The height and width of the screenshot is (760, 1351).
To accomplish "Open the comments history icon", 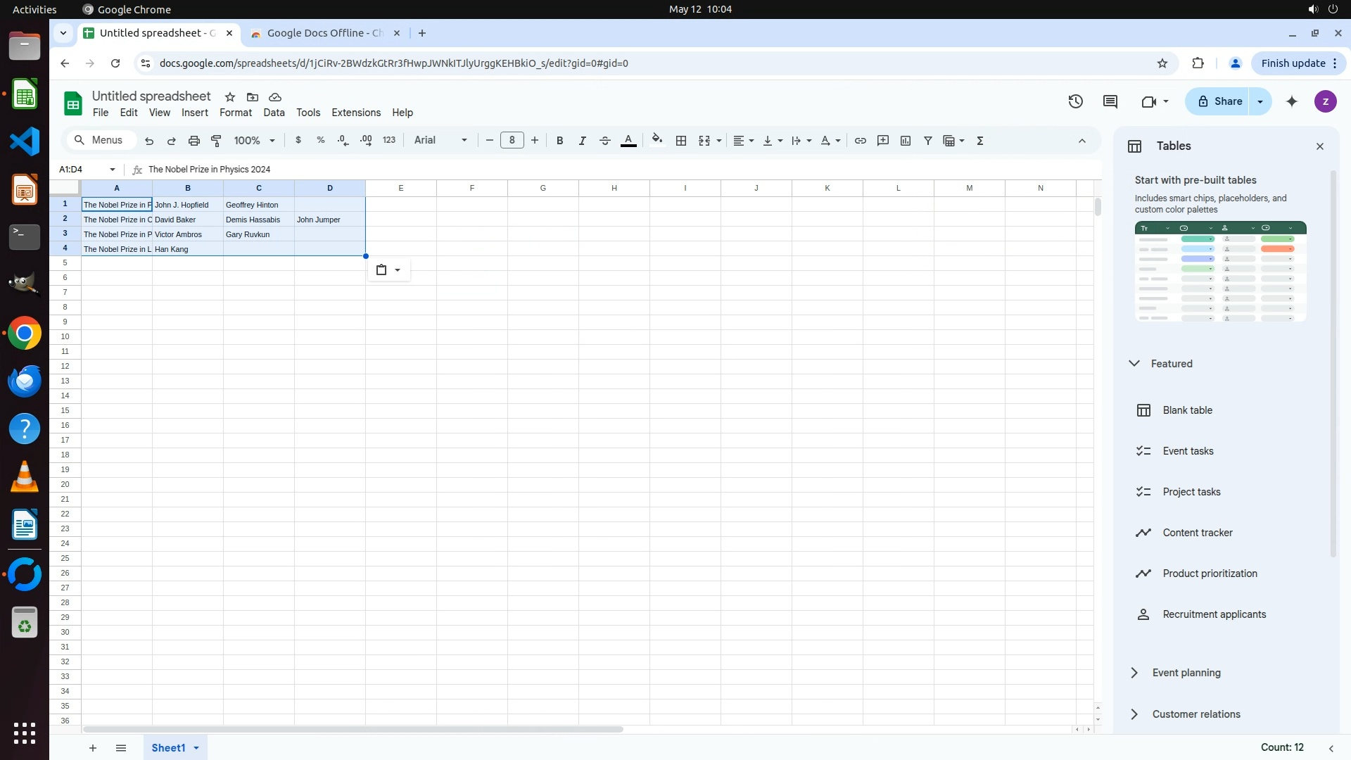I will coord(1110,101).
